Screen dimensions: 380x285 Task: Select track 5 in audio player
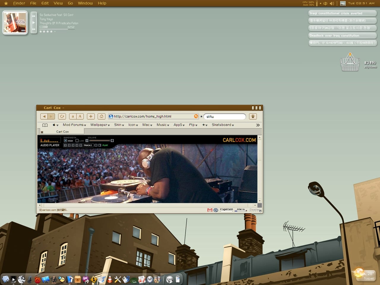tap(81, 145)
